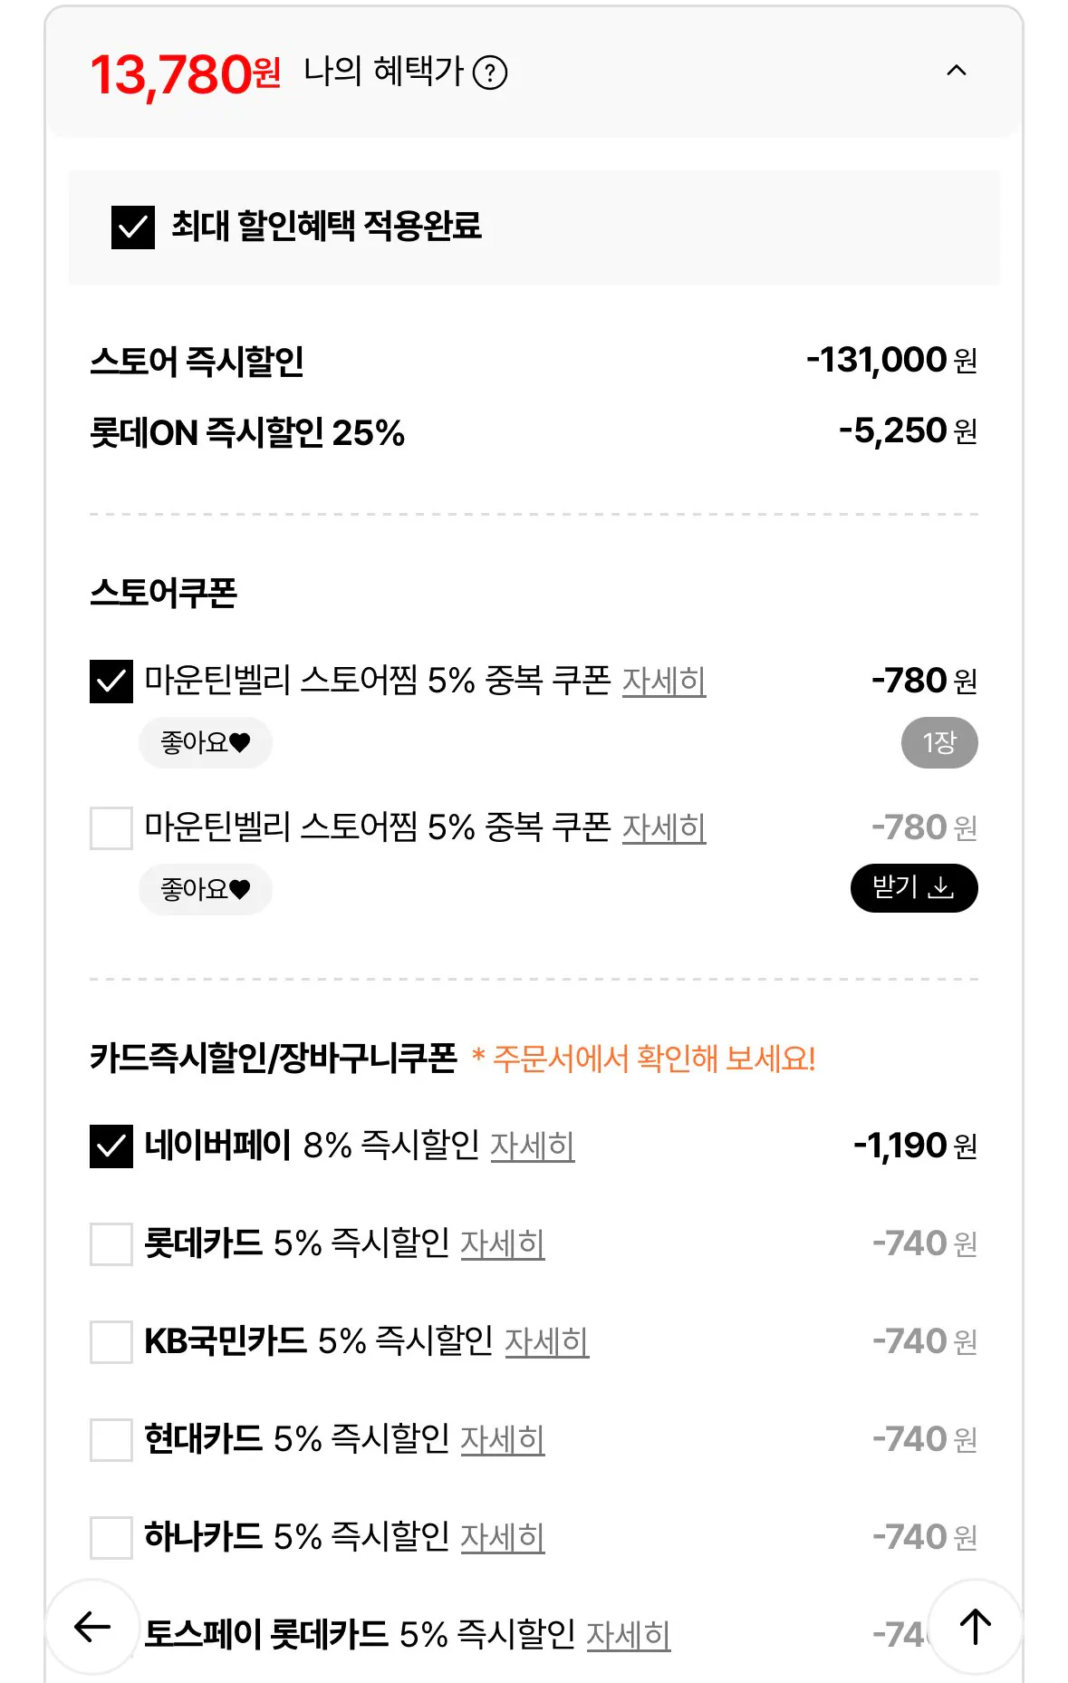The height and width of the screenshot is (1683, 1068).
Task: Tap the 좋아요♥ tag on the unclaimed coupon
Action: (206, 889)
